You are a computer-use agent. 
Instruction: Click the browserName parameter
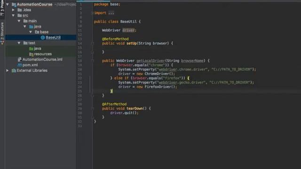click(x=192, y=61)
